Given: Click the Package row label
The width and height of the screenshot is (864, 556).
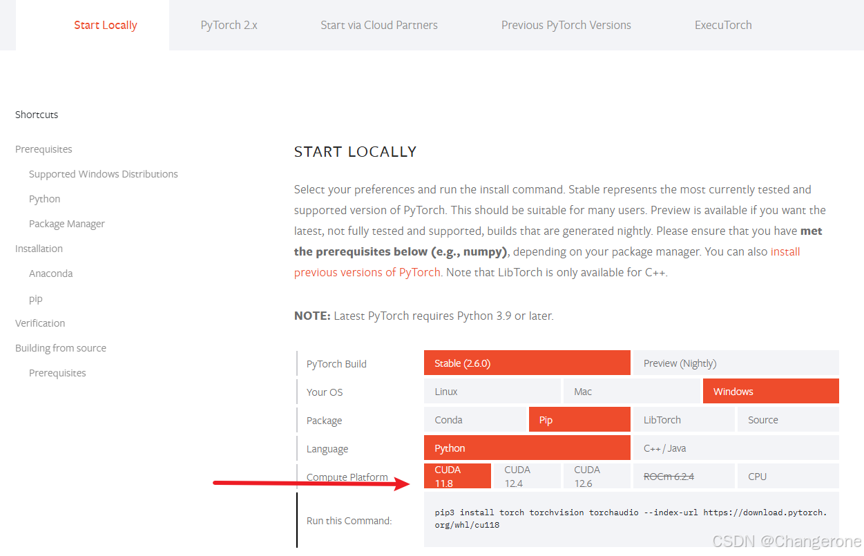Looking at the screenshot, I should pyautogui.click(x=324, y=421).
